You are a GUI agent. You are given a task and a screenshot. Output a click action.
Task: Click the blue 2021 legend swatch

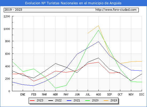pyautogui.click(x=69, y=101)
